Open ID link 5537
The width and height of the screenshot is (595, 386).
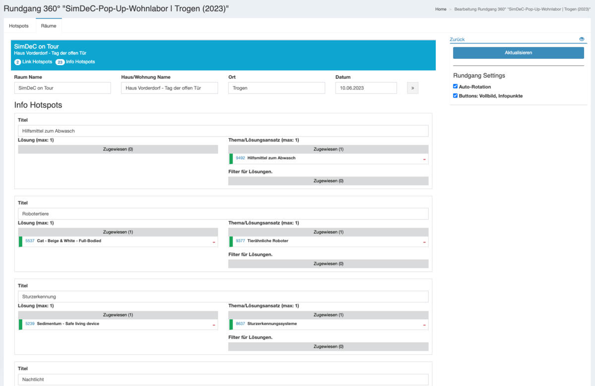pyautogui.click(x=30, y=241)
